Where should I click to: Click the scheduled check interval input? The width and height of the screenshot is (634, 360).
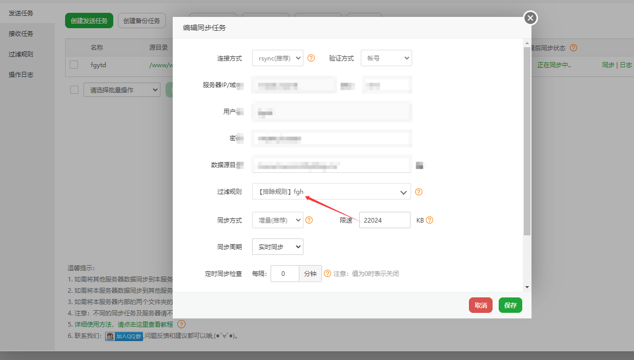click(x=285, y=273)
